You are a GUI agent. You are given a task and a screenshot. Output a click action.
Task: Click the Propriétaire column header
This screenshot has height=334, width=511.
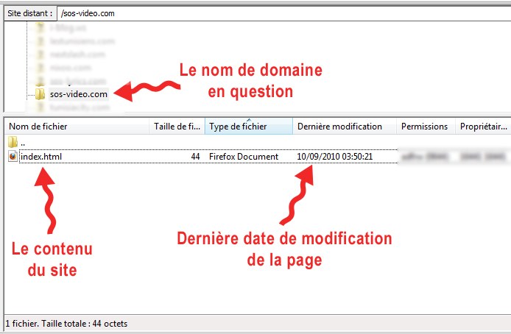coord(483,127)
